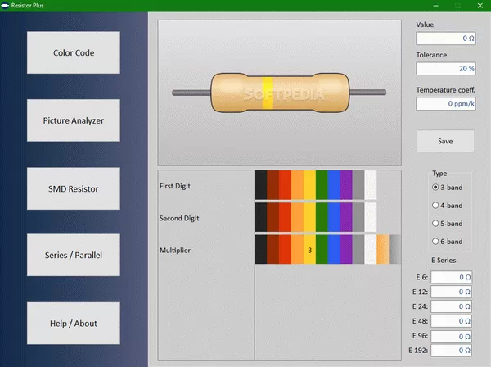
Task: Pick violet for First Digit
Action: (346, 185)
